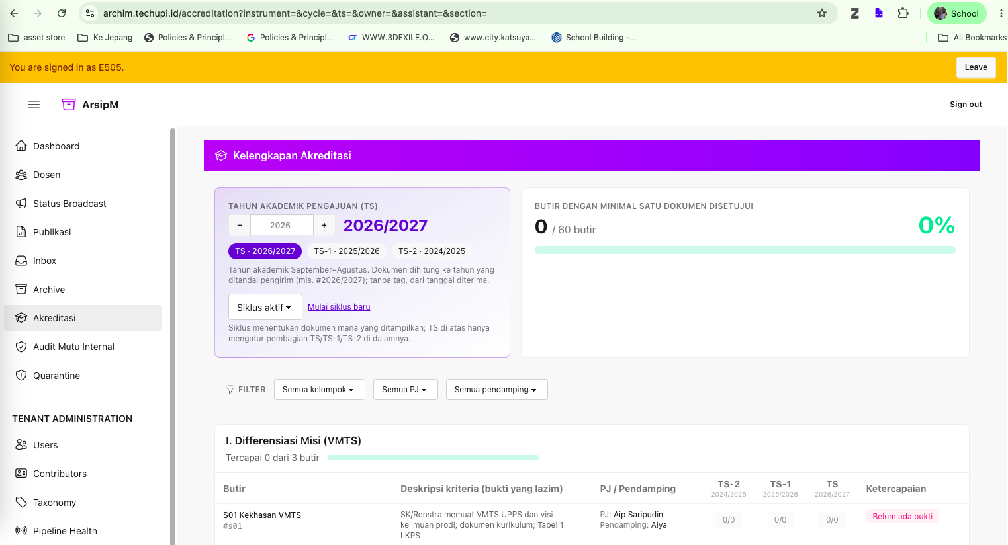Open Taxonomy in the sidebar menu
1008x545 pixels.
pos(83,503)
